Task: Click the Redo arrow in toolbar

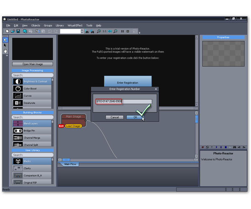Action: pos(56,31)
